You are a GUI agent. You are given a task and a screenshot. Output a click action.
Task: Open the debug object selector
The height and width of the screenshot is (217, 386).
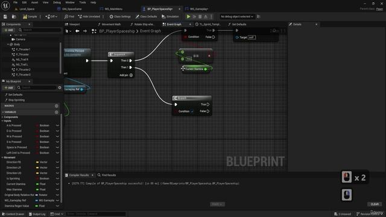pyautogui.click(x=237, y=17)
